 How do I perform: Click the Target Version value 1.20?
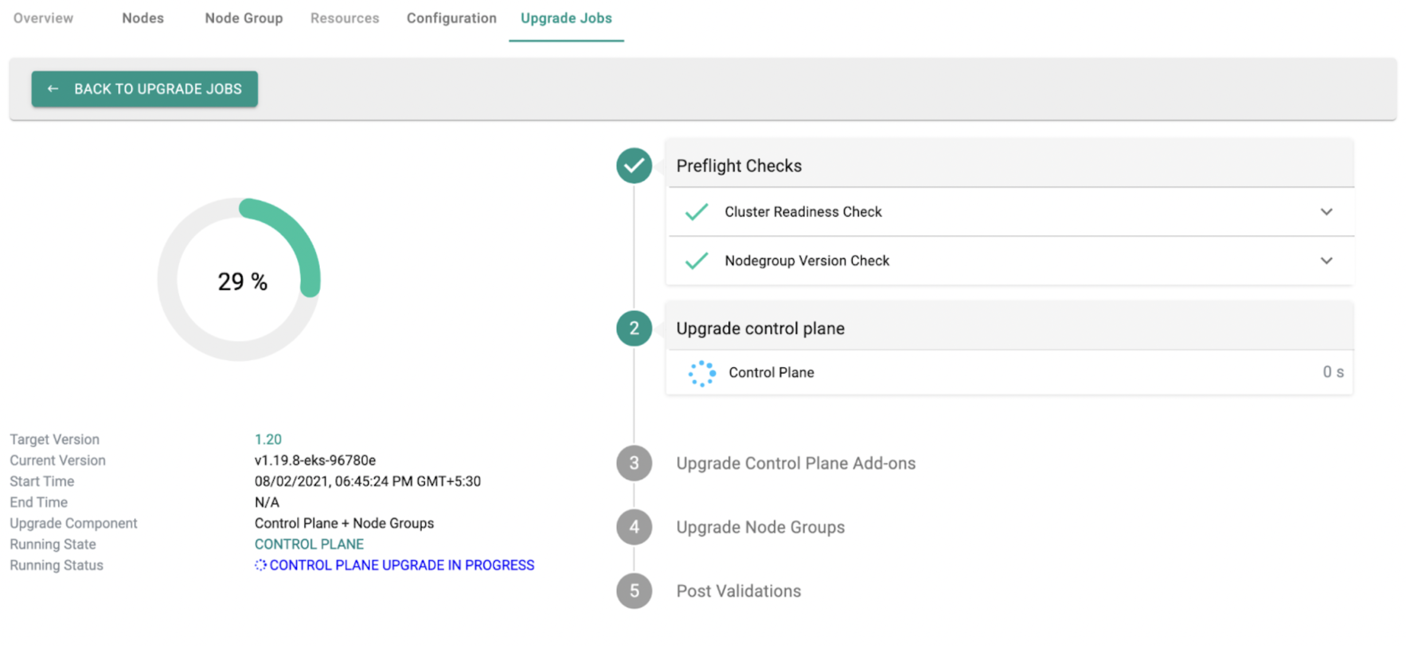pyautogui.click(x=268, y=439)
